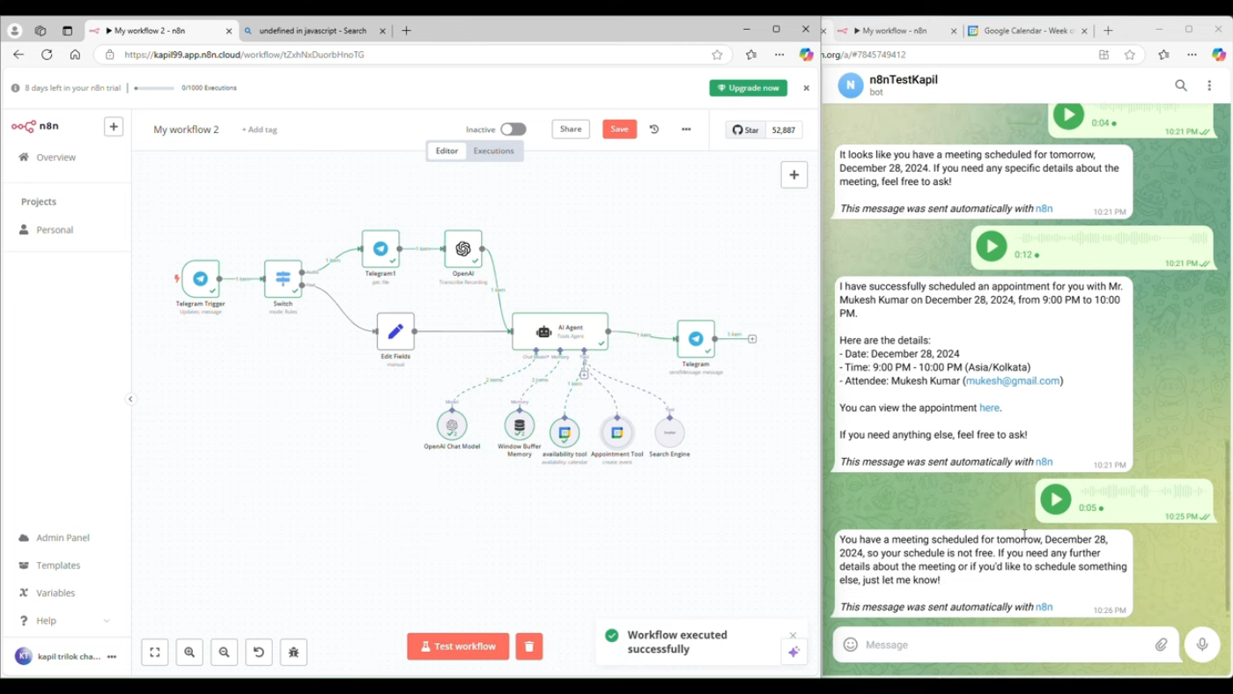Screen dimensions: 1233x694
Task: Switch to Google Calendar browser tab
Action: [1029, 31]
